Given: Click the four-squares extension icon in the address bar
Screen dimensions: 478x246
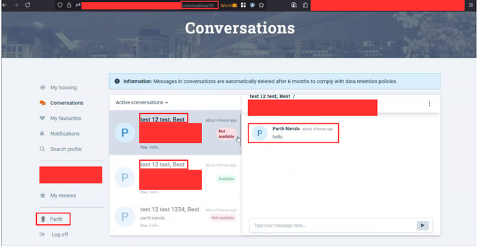Looking at the screenshot, I should [243, 5].
